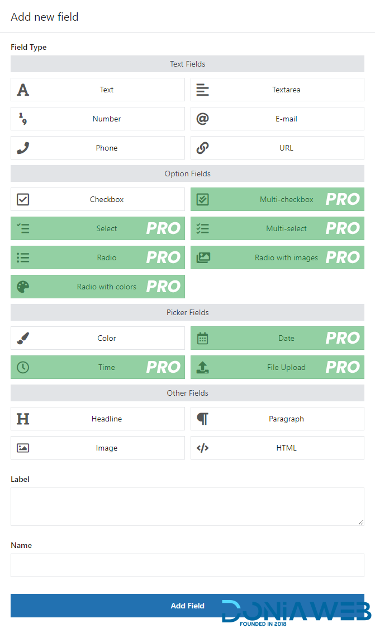Choose the Paragraph field option
The width and height of the screenshot is (375, 628).
tap(277, 419)
